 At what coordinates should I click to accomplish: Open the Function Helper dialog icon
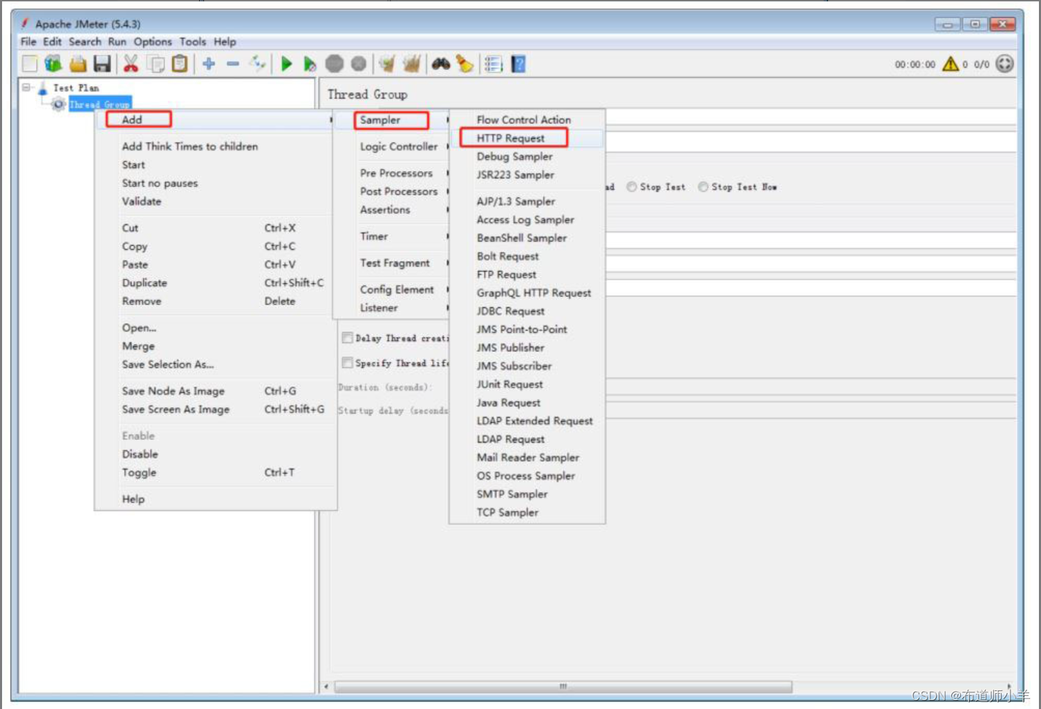(x=494, y=64)
